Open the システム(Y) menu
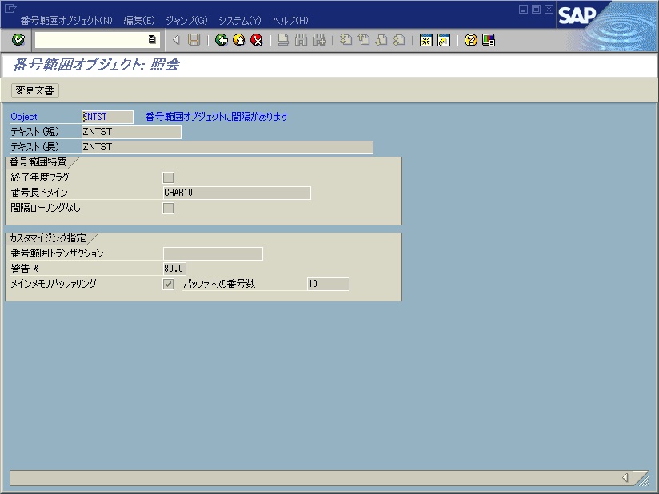659x494 pixels. pos(239,20)
